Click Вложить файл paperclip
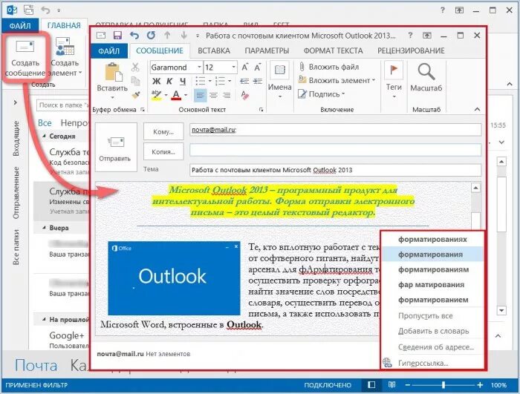This screenshot has height=394, width=520. (x=328, y=67)
